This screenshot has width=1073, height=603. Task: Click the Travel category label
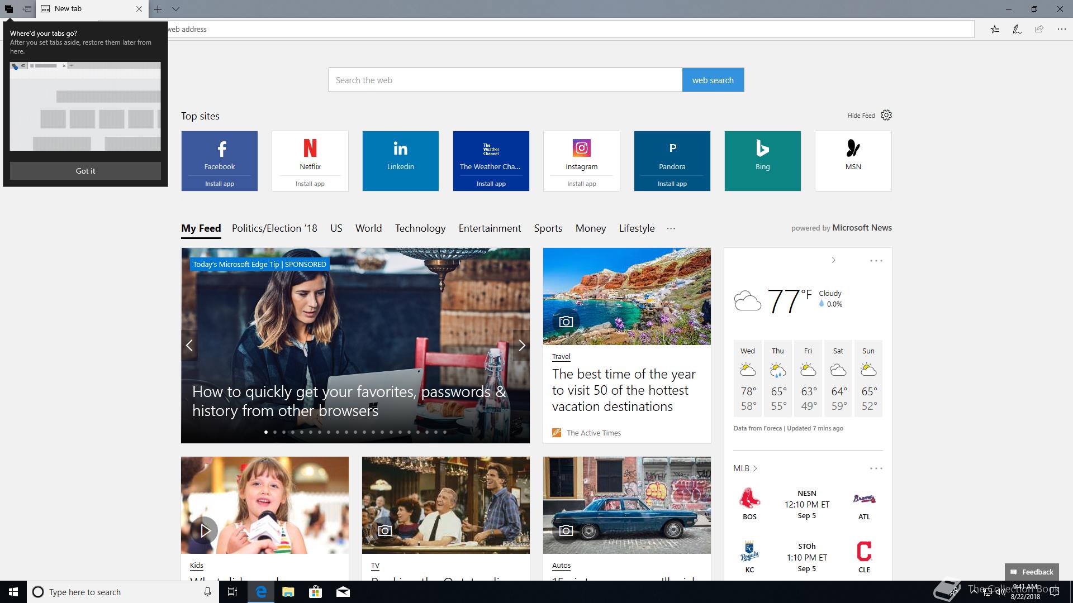point(561,356)
